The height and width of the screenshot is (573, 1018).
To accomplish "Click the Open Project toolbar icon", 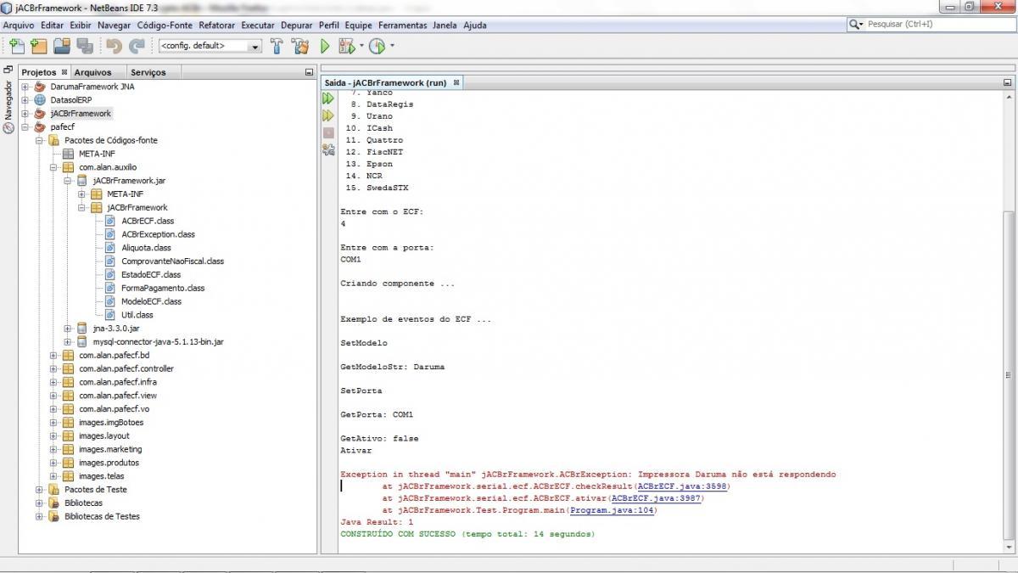I will 61,46.
